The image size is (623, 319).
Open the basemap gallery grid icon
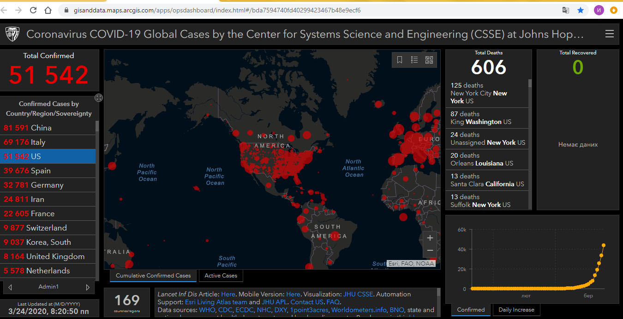(x=429, y=60)
